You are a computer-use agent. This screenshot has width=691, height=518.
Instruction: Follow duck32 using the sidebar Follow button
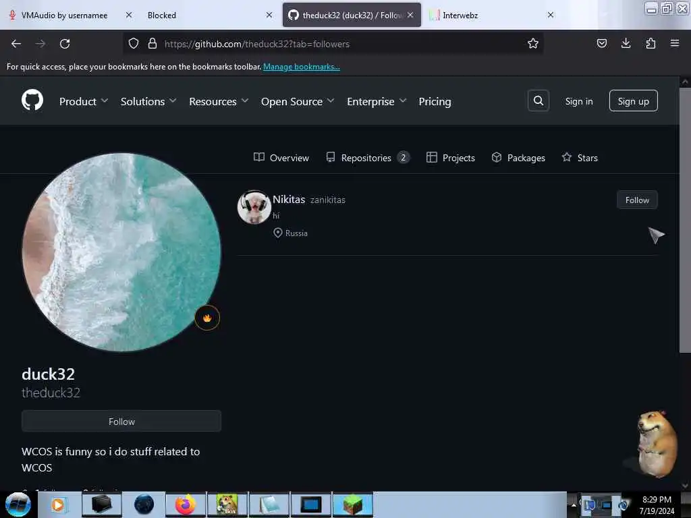[x=121, y=421]
